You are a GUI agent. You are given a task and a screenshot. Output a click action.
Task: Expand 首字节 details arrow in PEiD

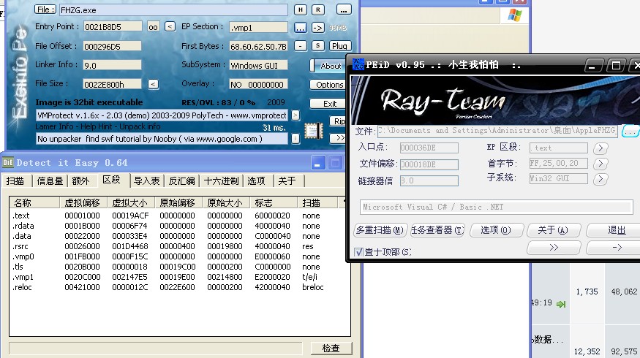pos(601,164)
